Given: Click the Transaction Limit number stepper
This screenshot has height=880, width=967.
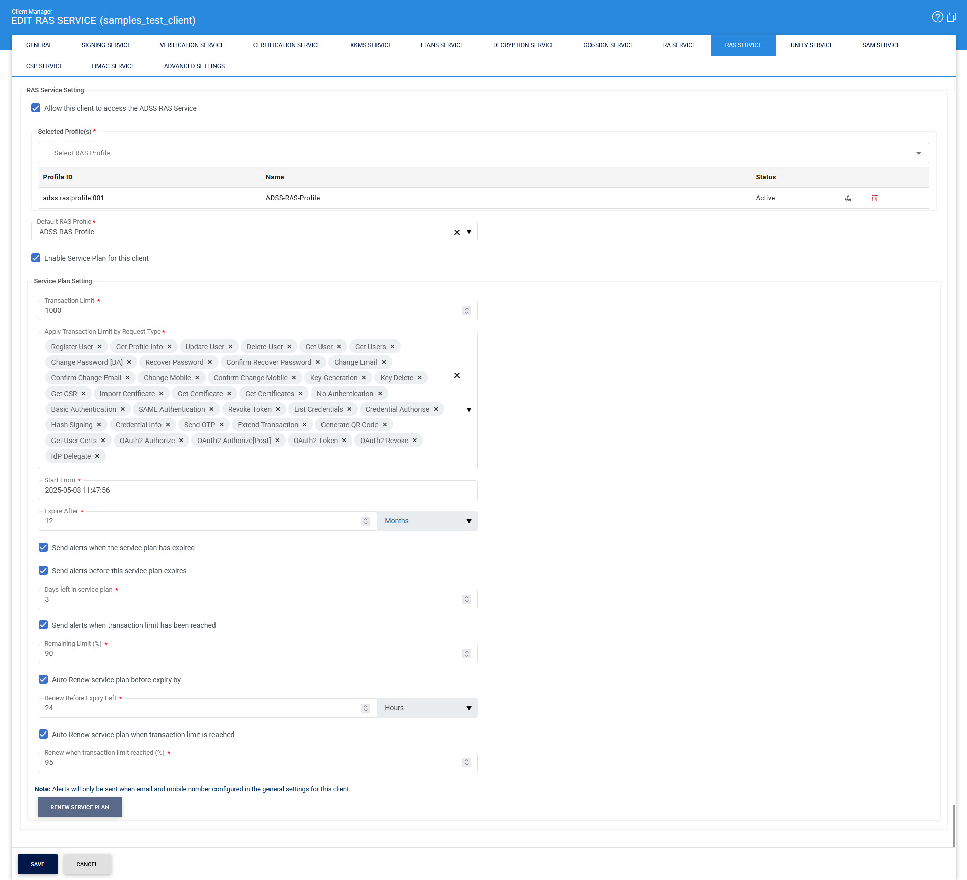Looking at the screenshot, I should coord(466,311).
